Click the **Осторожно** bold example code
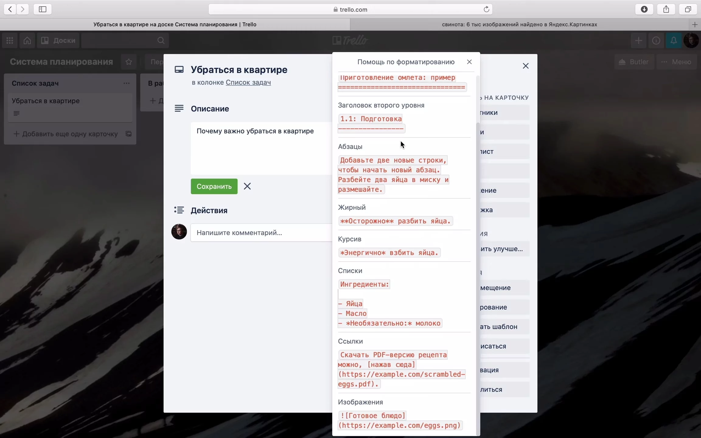Screen dimensions: 701x438 pos(395,221)
